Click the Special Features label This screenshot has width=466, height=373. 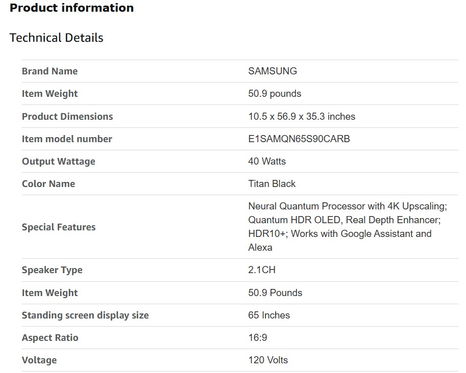point(59,227)
